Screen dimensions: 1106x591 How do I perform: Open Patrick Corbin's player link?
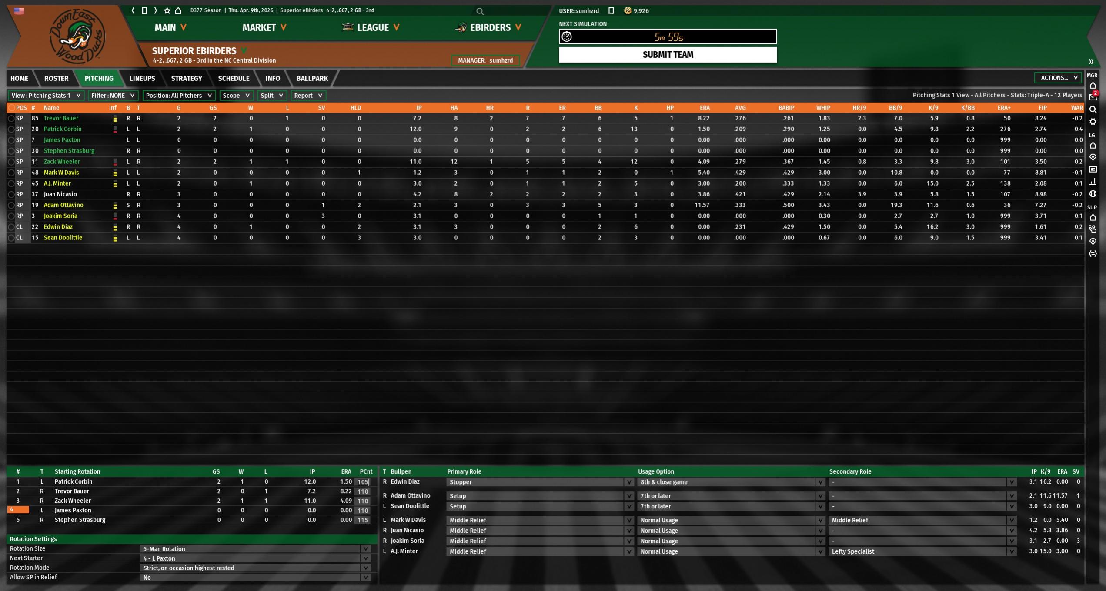tap(63, 129)
